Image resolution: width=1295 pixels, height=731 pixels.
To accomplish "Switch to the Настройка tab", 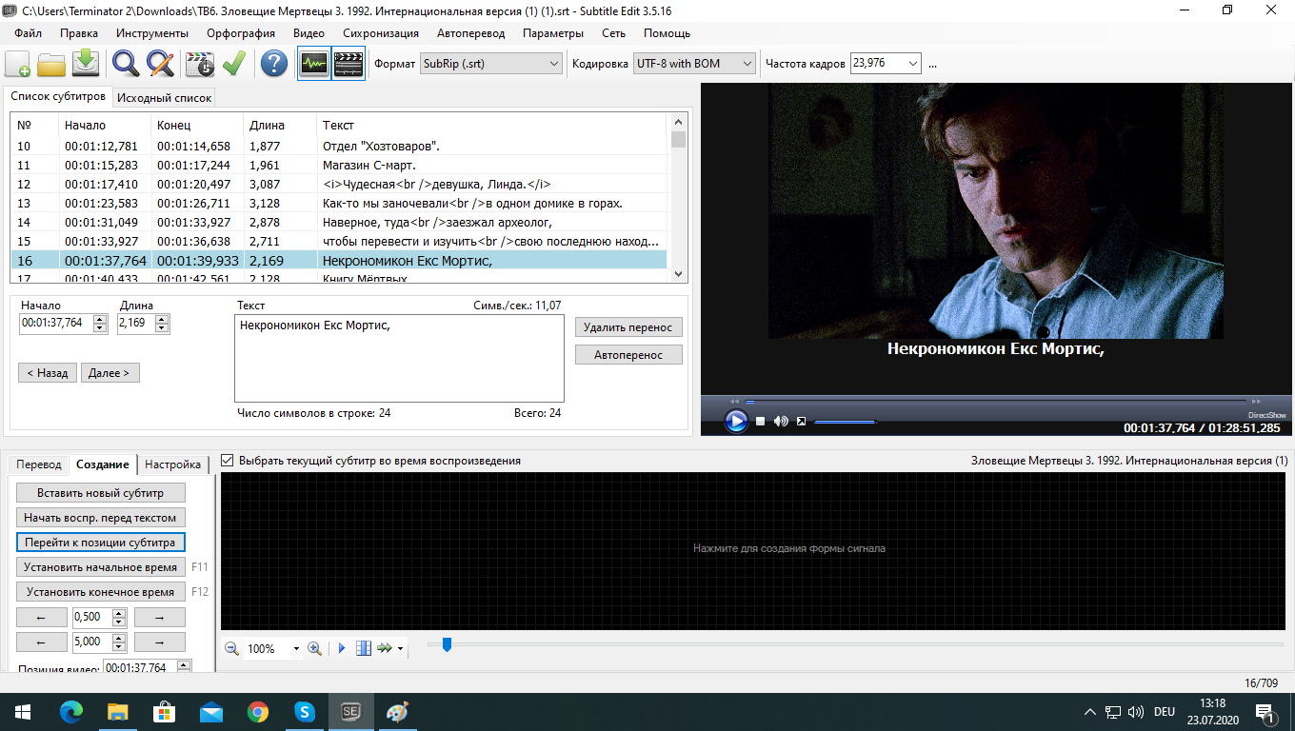I will [x=173, y=464].
